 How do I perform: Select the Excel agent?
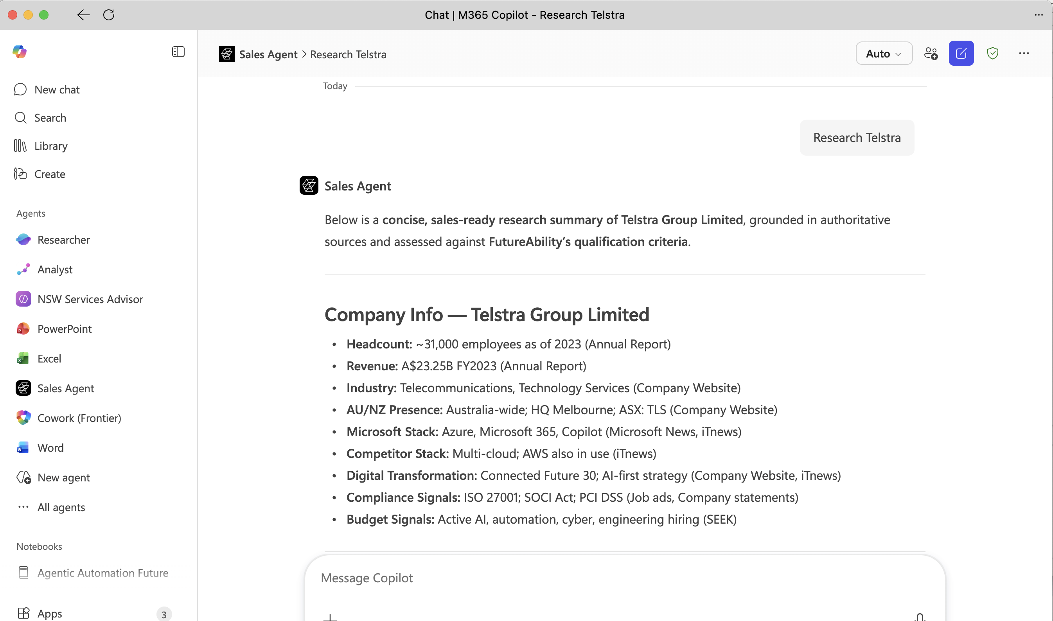50,359
